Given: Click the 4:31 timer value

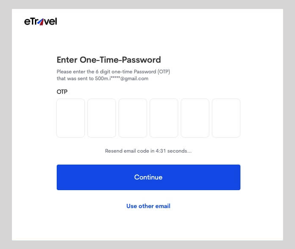Looking at the screenshot, I should [x=161, y=151].
